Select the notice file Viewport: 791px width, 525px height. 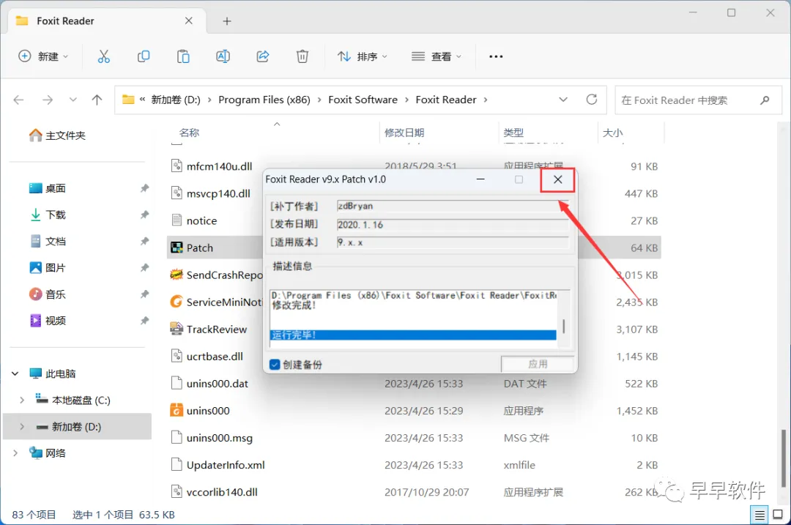[201, 221]
